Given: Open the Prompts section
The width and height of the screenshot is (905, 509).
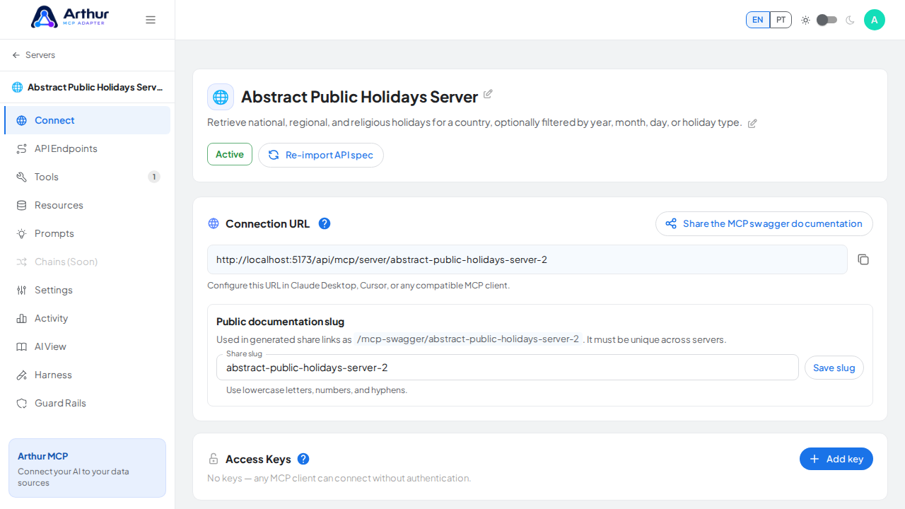Looking at the screenshot, I should pos(87,233).
